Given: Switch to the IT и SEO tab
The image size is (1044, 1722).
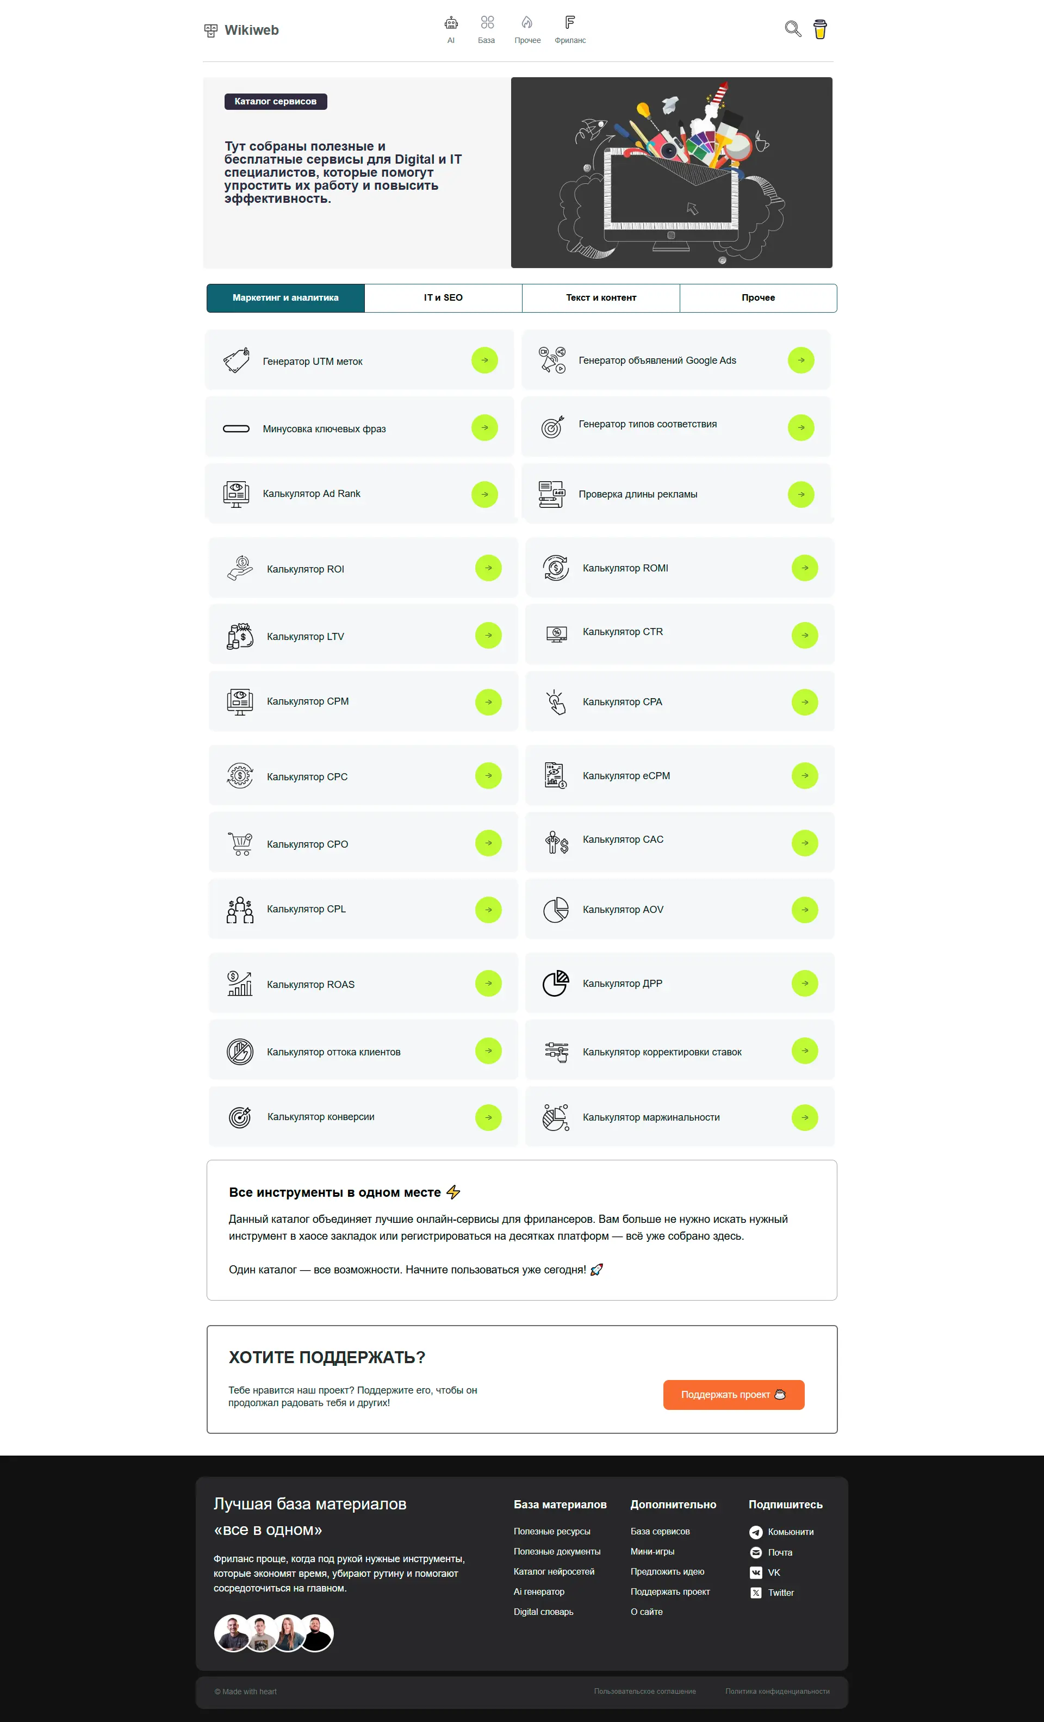Looking at the screenshot, I should pos(443,298).
